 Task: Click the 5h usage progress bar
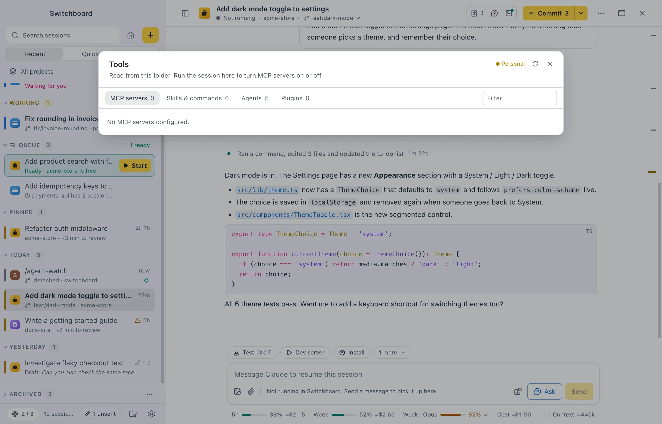tap(254, 415)
